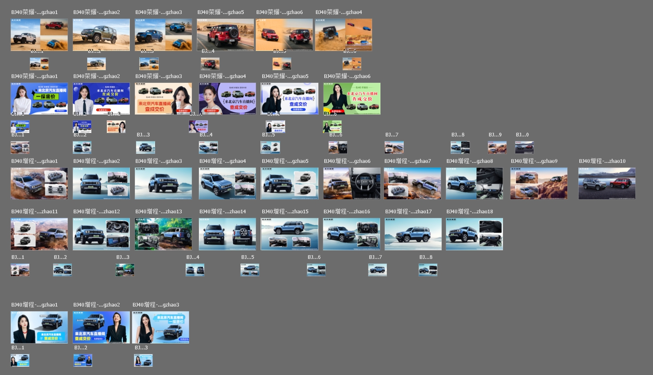Image resolution: width=653 pixels, height=375 pixels.
Task: Open the white-background presenter in black suit artboard
Action: (289, 99)
